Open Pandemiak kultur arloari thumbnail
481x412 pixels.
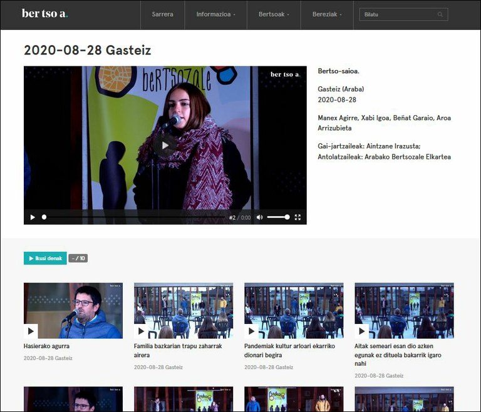click(x=294, y=311)
